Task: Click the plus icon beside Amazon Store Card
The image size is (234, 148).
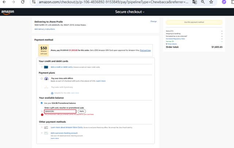Action: tap(42, 127)
